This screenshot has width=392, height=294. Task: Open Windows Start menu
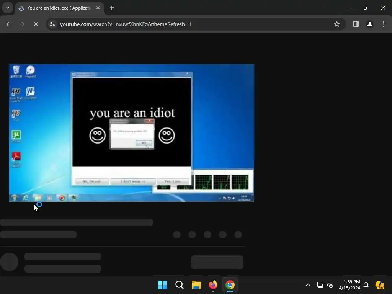click(162, 285)
